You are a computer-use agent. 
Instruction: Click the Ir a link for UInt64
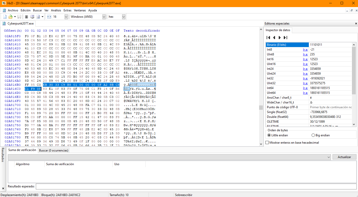point(305,93)
